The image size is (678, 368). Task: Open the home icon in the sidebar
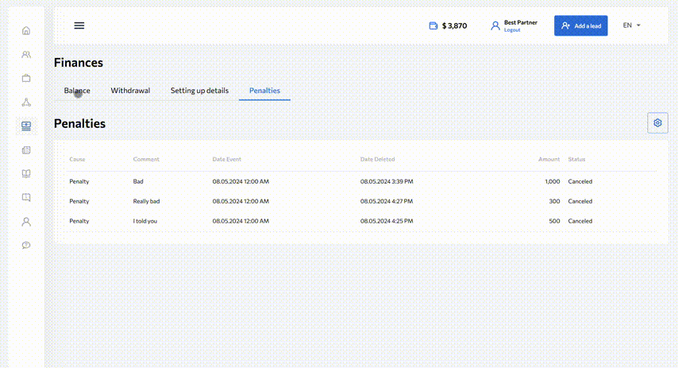pos(26,31)
